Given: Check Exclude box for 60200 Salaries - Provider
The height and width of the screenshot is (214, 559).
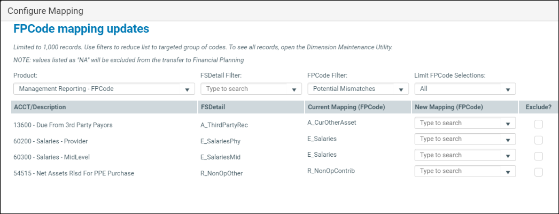Looking at the screenshot, I should coord(539,140).
